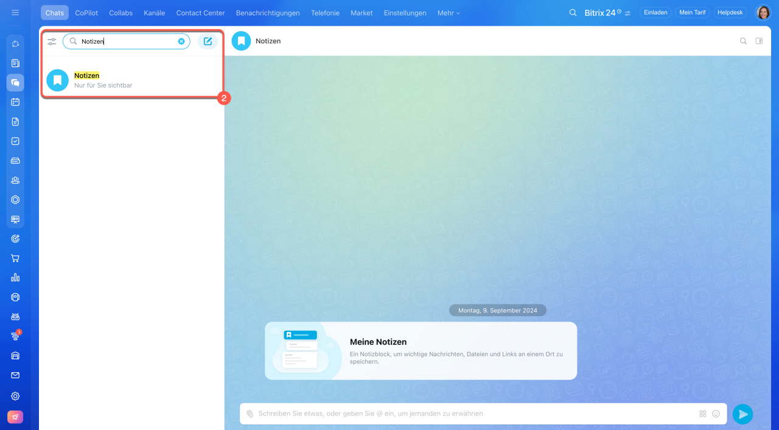Open the apps grid icon in message box
Screen dimensions: 779x430
tap(703, 414)
